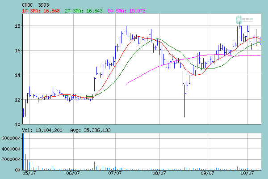Click the 06/07 date label
The height and width of the screenshot is (179, 268).
(x=73, y=173)
